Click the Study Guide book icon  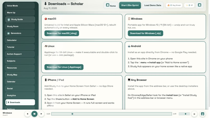tap(9, 20)
